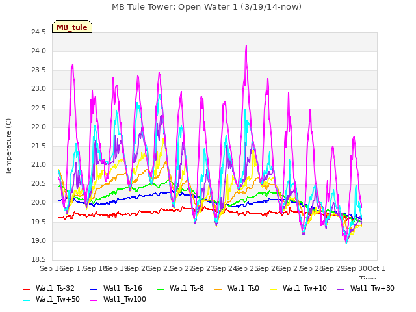Click the 22.5 y-axis tick label
This screenshot has height=312, width=416.
click(38, 109)
